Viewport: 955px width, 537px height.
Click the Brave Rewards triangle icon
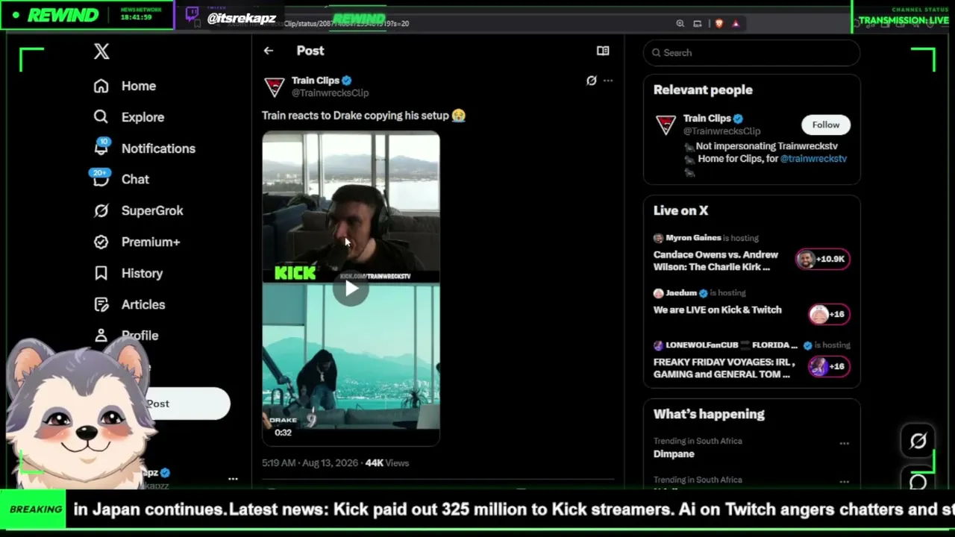[x=736, y=24]
